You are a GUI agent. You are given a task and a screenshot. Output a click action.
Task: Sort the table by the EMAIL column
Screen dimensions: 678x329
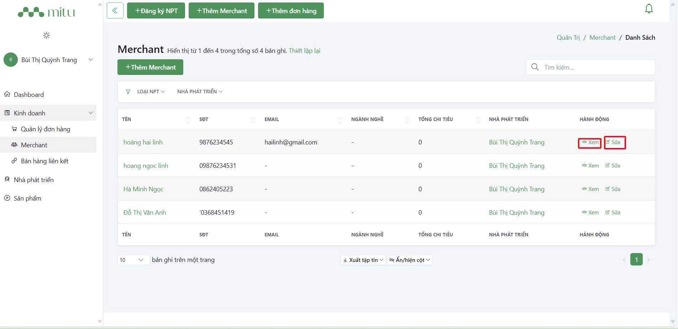click(340, 120)
